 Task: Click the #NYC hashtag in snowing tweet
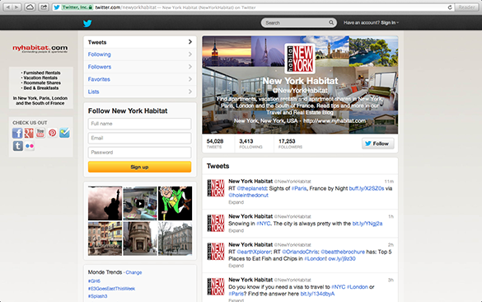(x=264, y=224)
